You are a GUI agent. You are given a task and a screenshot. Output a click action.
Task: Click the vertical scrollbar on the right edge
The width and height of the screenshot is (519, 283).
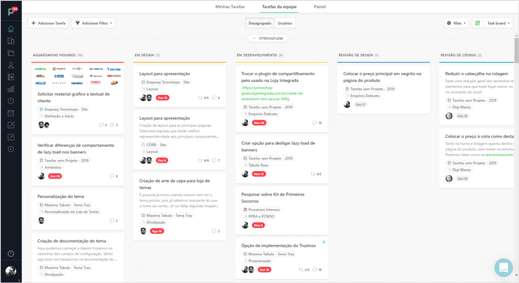(517, 49)
